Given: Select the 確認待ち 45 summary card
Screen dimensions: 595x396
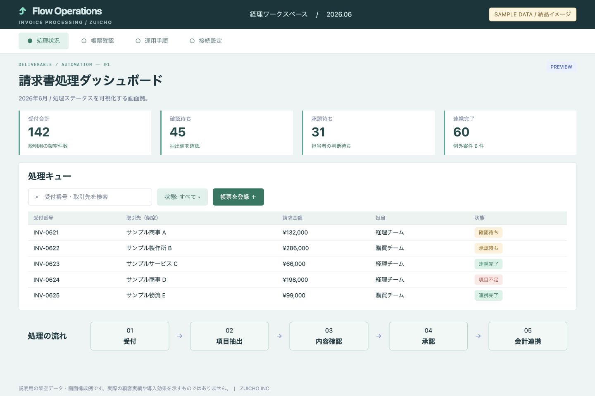Looking at the screenshot, I should pyautogui.click(x=226, y=132).
